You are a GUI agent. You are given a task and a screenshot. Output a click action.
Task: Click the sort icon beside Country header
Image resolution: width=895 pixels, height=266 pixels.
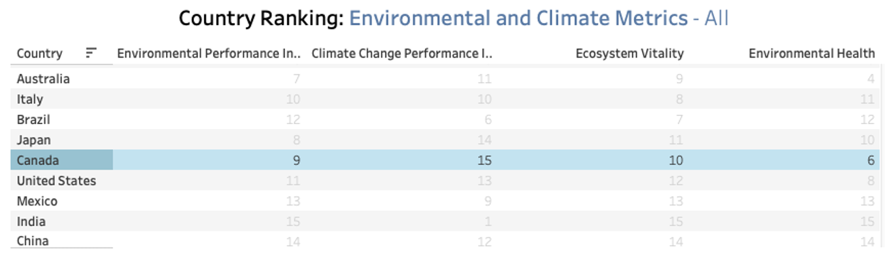coord(91,53)
